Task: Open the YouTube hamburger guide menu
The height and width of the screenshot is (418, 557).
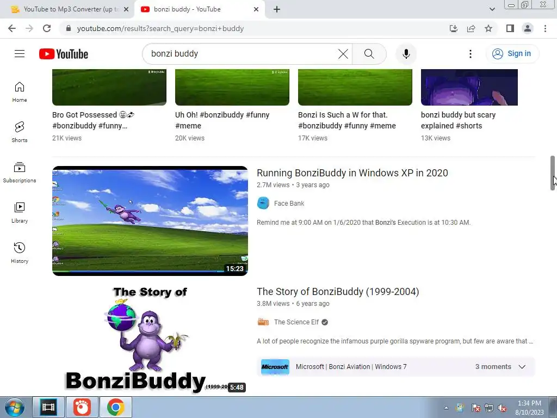Action: pyautogui.click(x=20, y=54)
